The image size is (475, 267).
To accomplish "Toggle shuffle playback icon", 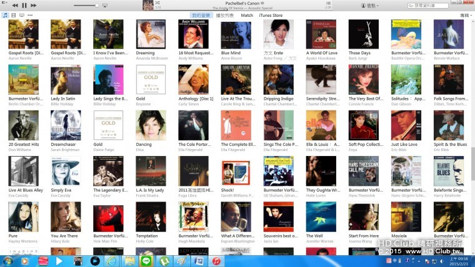I will click(x=157, y=2).
